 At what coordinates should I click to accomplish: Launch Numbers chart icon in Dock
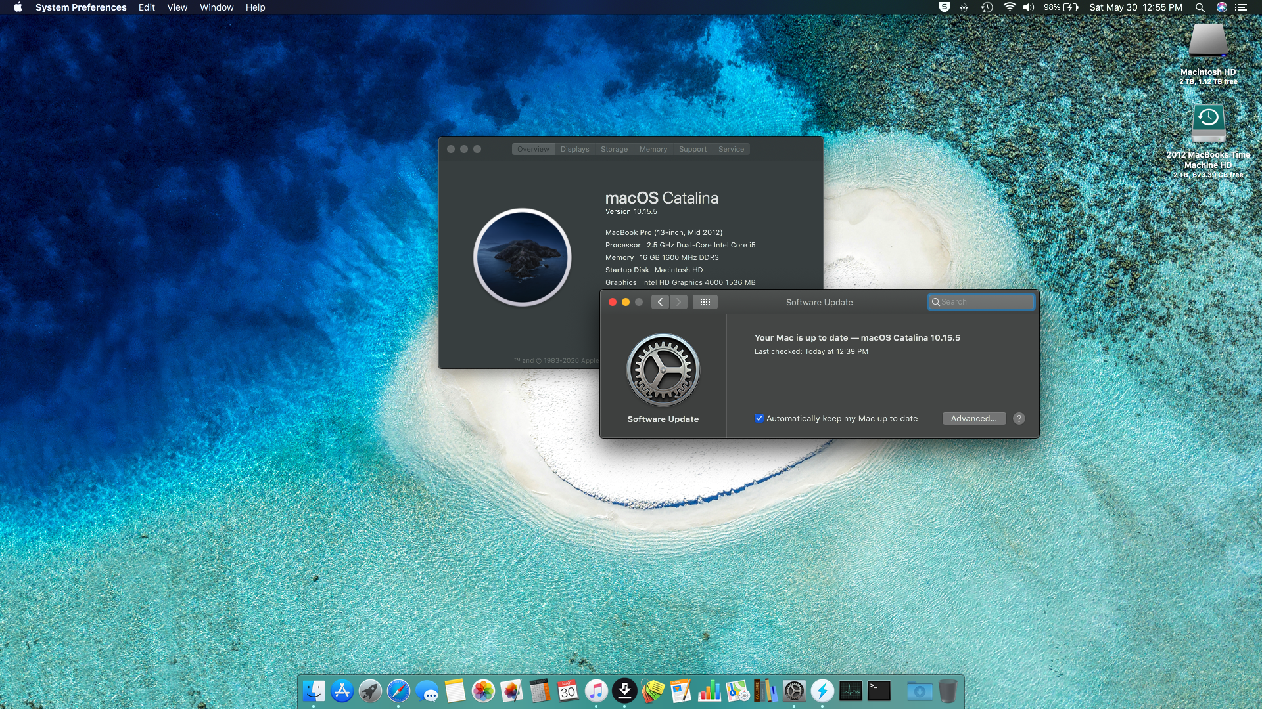pyautogui.click(x=709, y=691)
